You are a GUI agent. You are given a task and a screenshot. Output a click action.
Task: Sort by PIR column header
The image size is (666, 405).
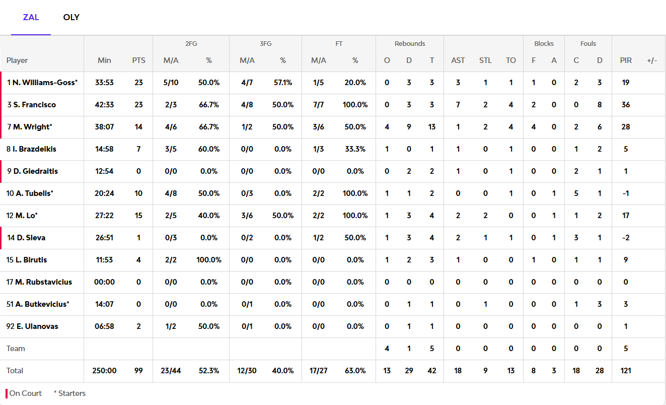tap(626, 60)
